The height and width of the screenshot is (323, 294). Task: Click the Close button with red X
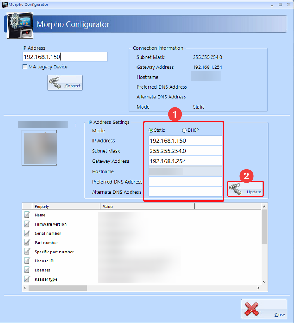[264, 309]
